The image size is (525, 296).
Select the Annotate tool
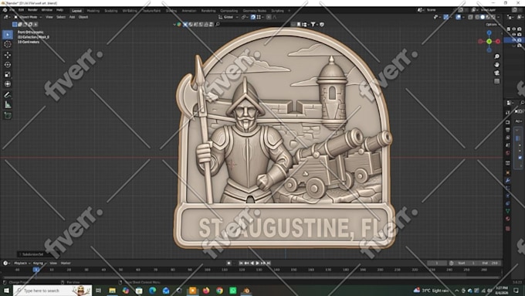pyautogui.click(x=8, y=95)
